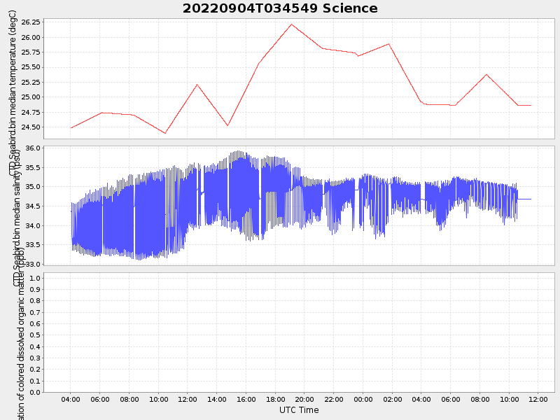Click the 26.00 temperature tick label
This screenshot has width=560, height=420.
coord(31,37)
